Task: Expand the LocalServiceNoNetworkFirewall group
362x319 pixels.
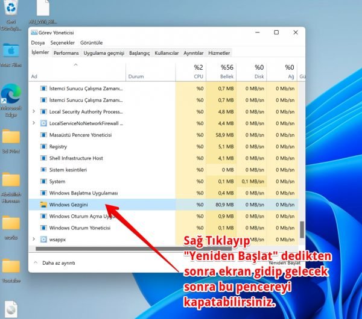Action: coord(34,123)
